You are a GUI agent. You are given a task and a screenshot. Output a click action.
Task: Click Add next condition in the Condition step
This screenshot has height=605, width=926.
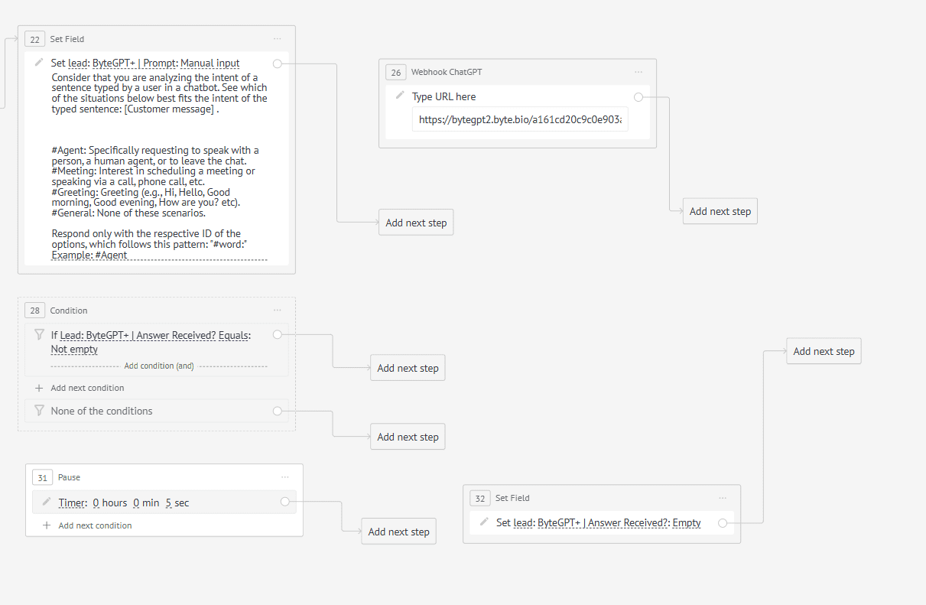(87, 388)
